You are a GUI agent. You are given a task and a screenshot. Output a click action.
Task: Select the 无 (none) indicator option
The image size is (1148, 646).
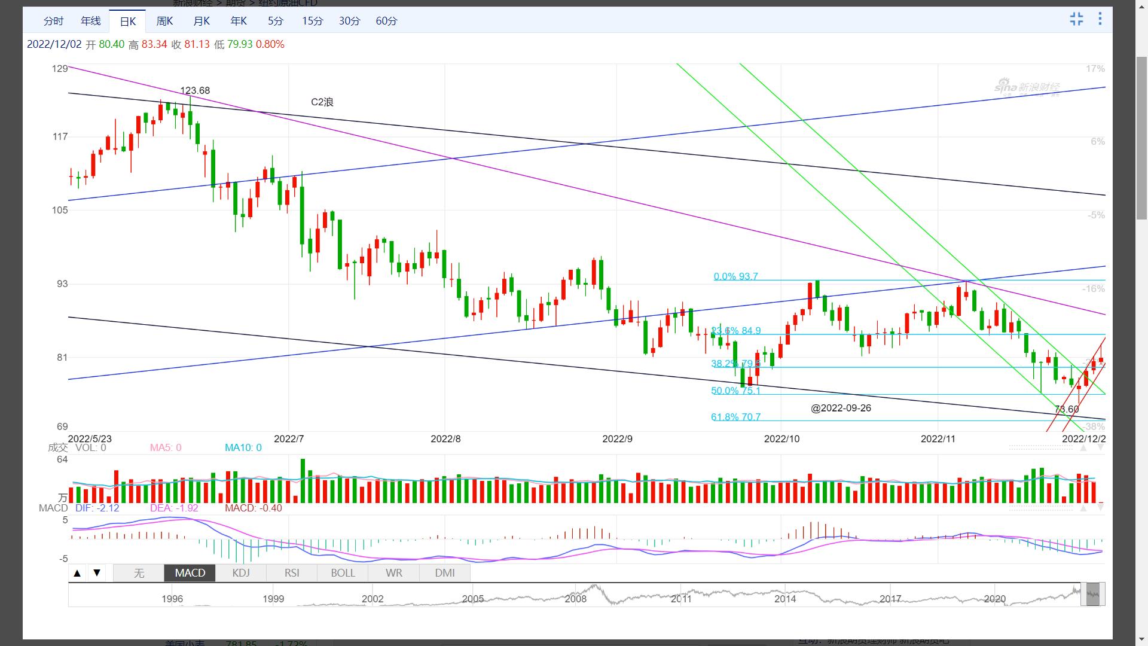[x=139, y=573]
